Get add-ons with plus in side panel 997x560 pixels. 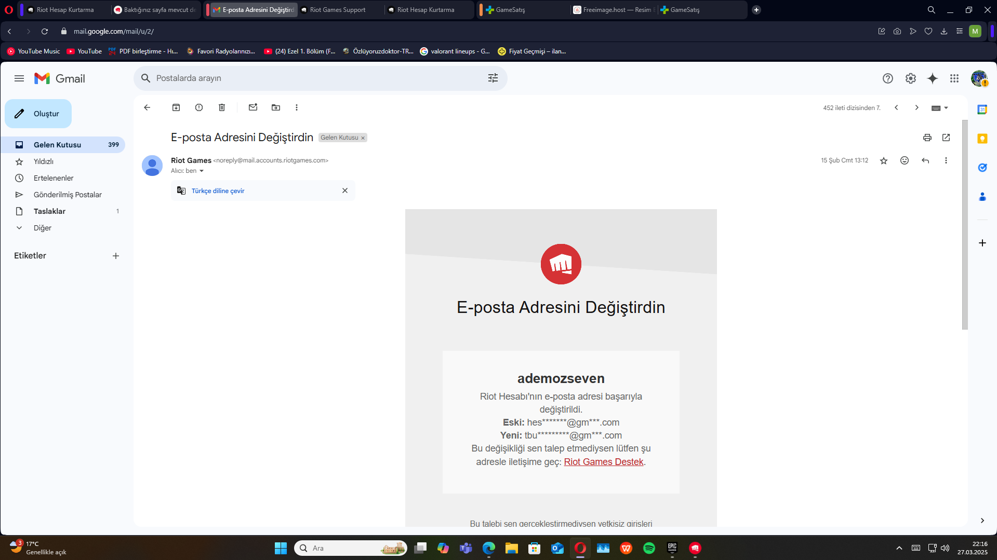[x=982, y=243]
